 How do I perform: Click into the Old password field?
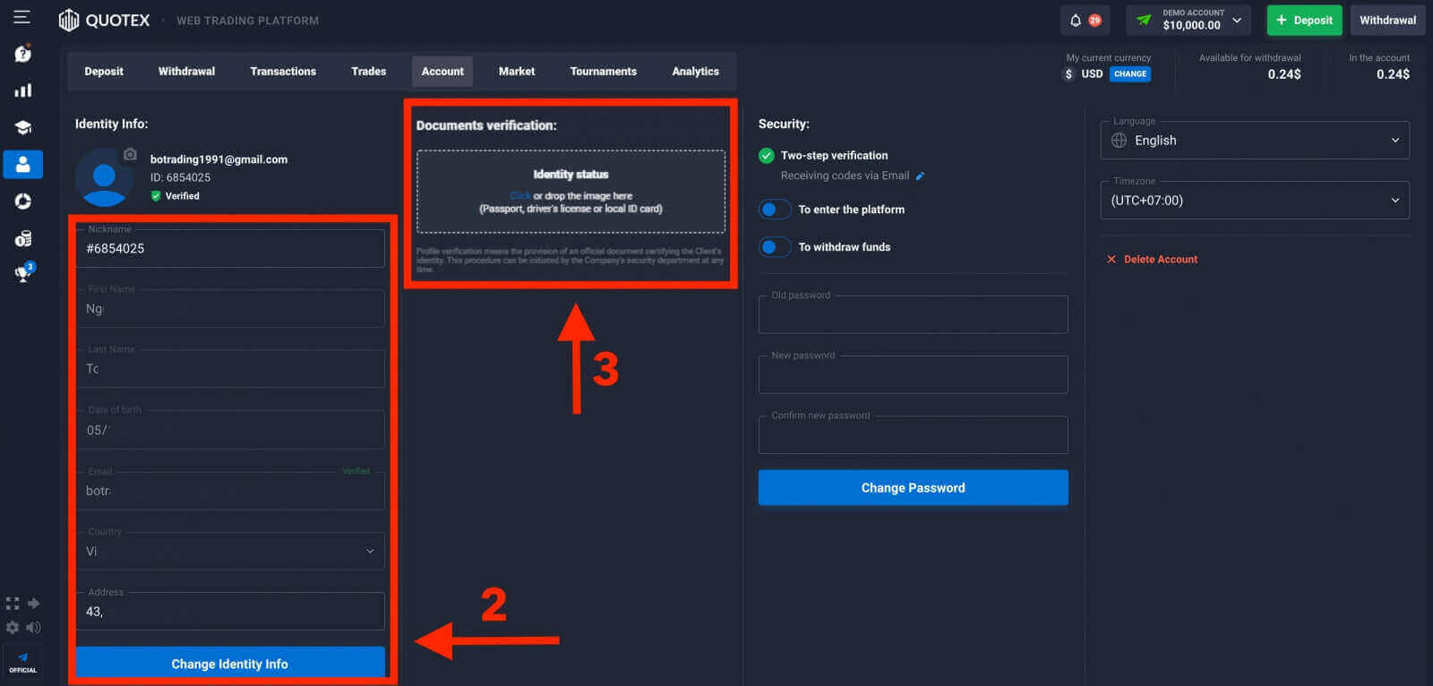(x=913, y=316)
